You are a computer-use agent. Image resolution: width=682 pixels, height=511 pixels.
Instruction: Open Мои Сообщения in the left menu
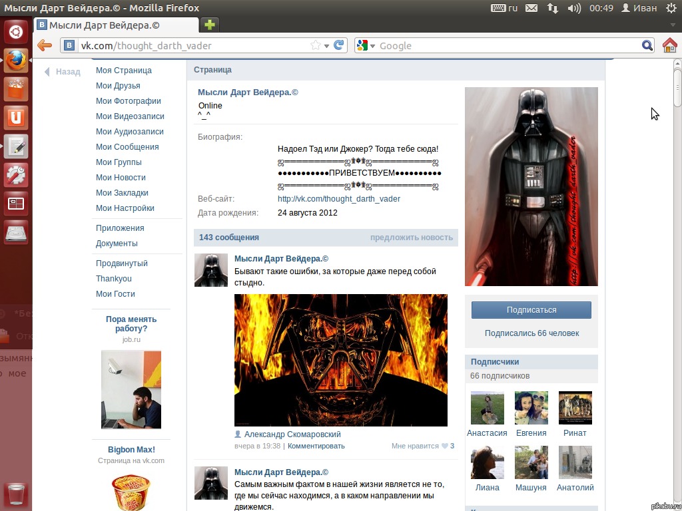[127, 147]
